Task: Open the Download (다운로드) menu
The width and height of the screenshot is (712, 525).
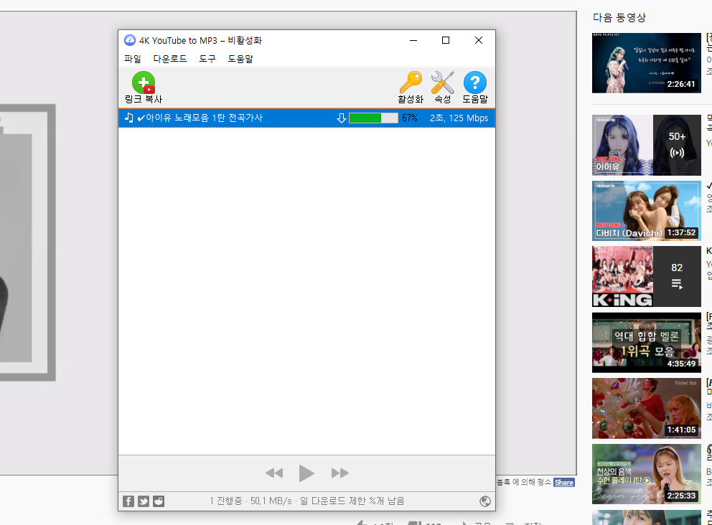Action: 170,59
